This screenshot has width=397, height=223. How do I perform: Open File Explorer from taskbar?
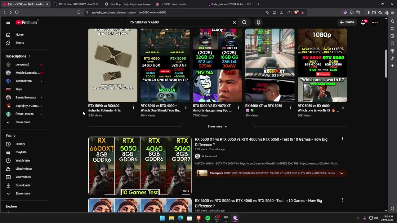171,218
